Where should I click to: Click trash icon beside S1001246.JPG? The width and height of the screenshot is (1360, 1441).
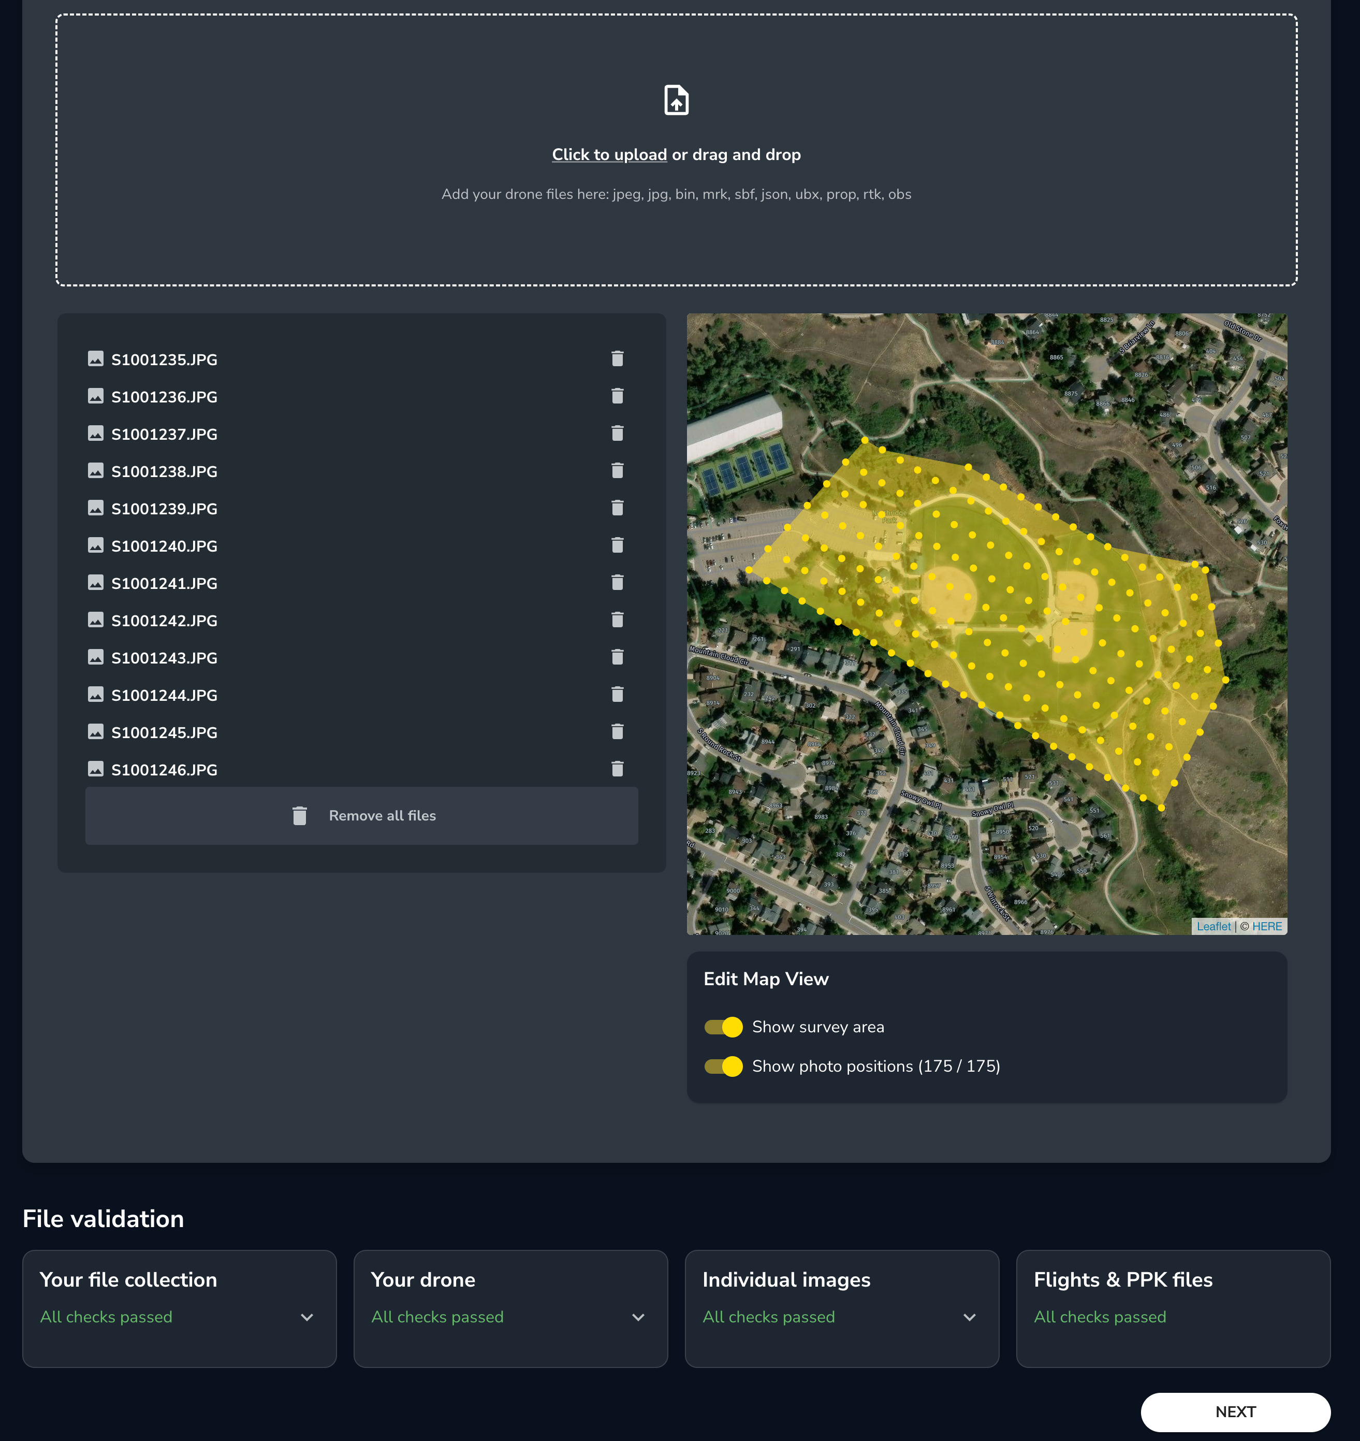click(617, 769)
